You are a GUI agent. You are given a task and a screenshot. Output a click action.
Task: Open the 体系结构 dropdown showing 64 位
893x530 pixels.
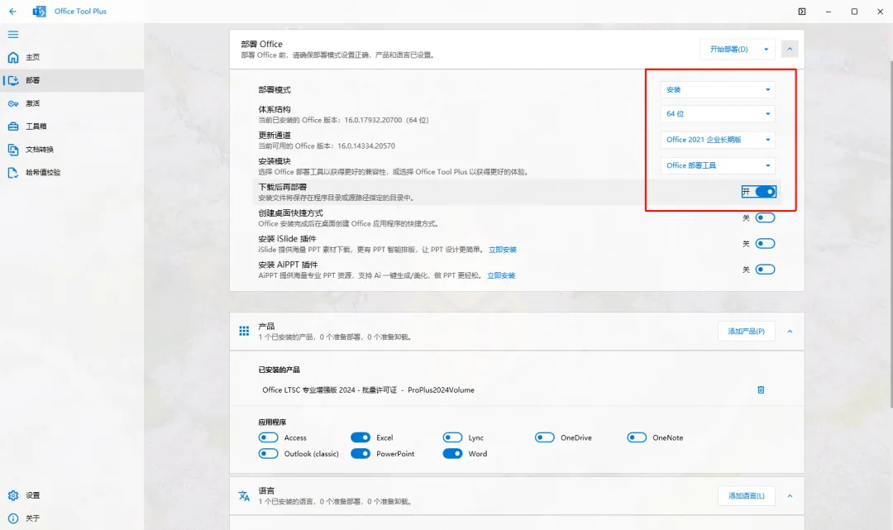point(718,114)
